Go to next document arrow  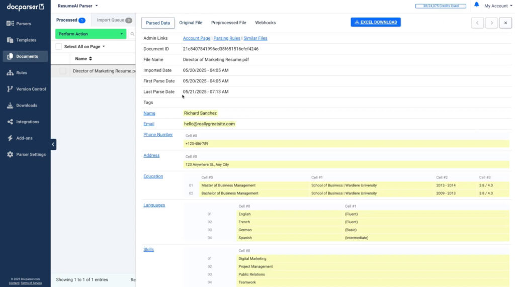click(491, 23)
